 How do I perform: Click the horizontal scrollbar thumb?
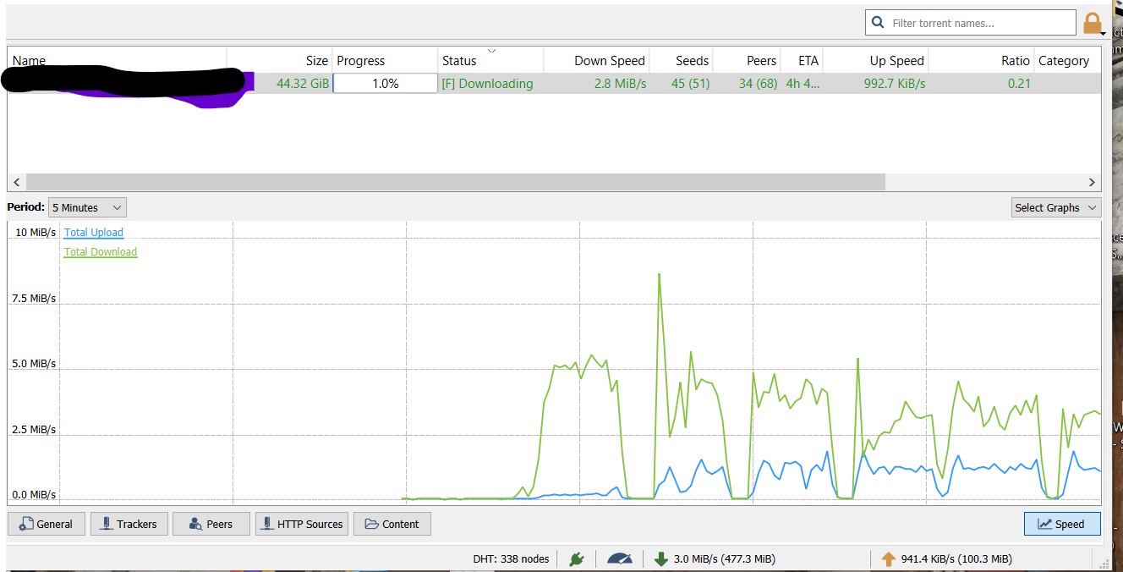pyautogui.click(x=455, y=182)
